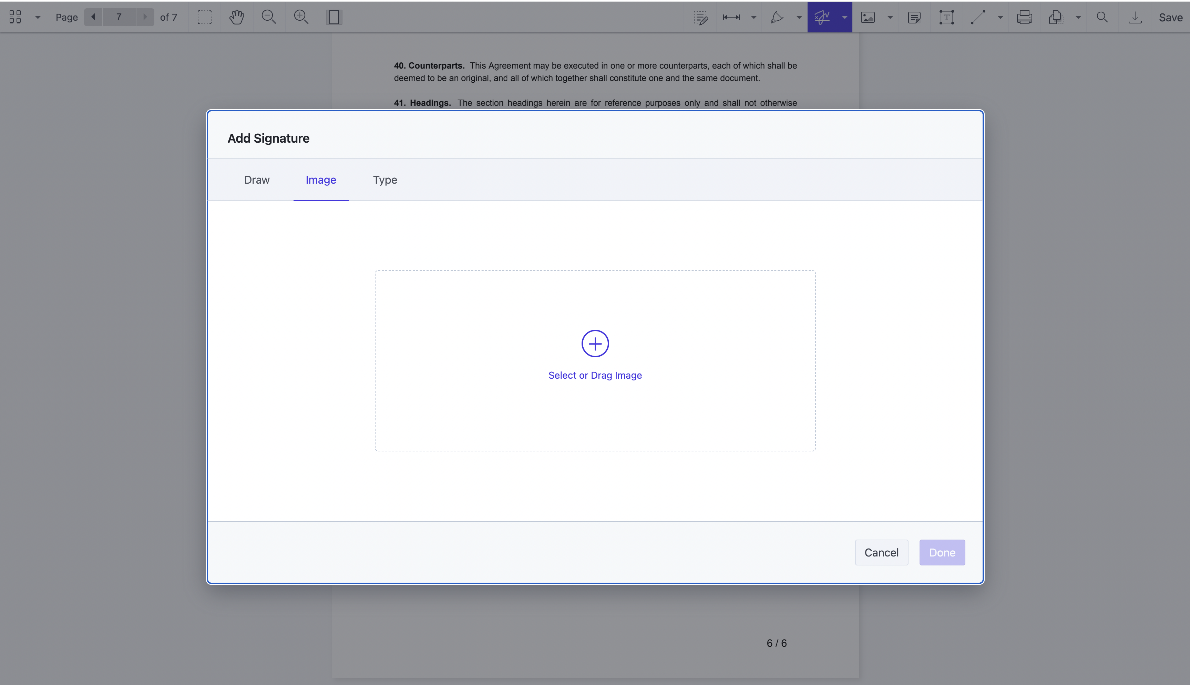Expand the thumbnail view dropdown arrow
Screen dimensions: 1190x685
38,18
